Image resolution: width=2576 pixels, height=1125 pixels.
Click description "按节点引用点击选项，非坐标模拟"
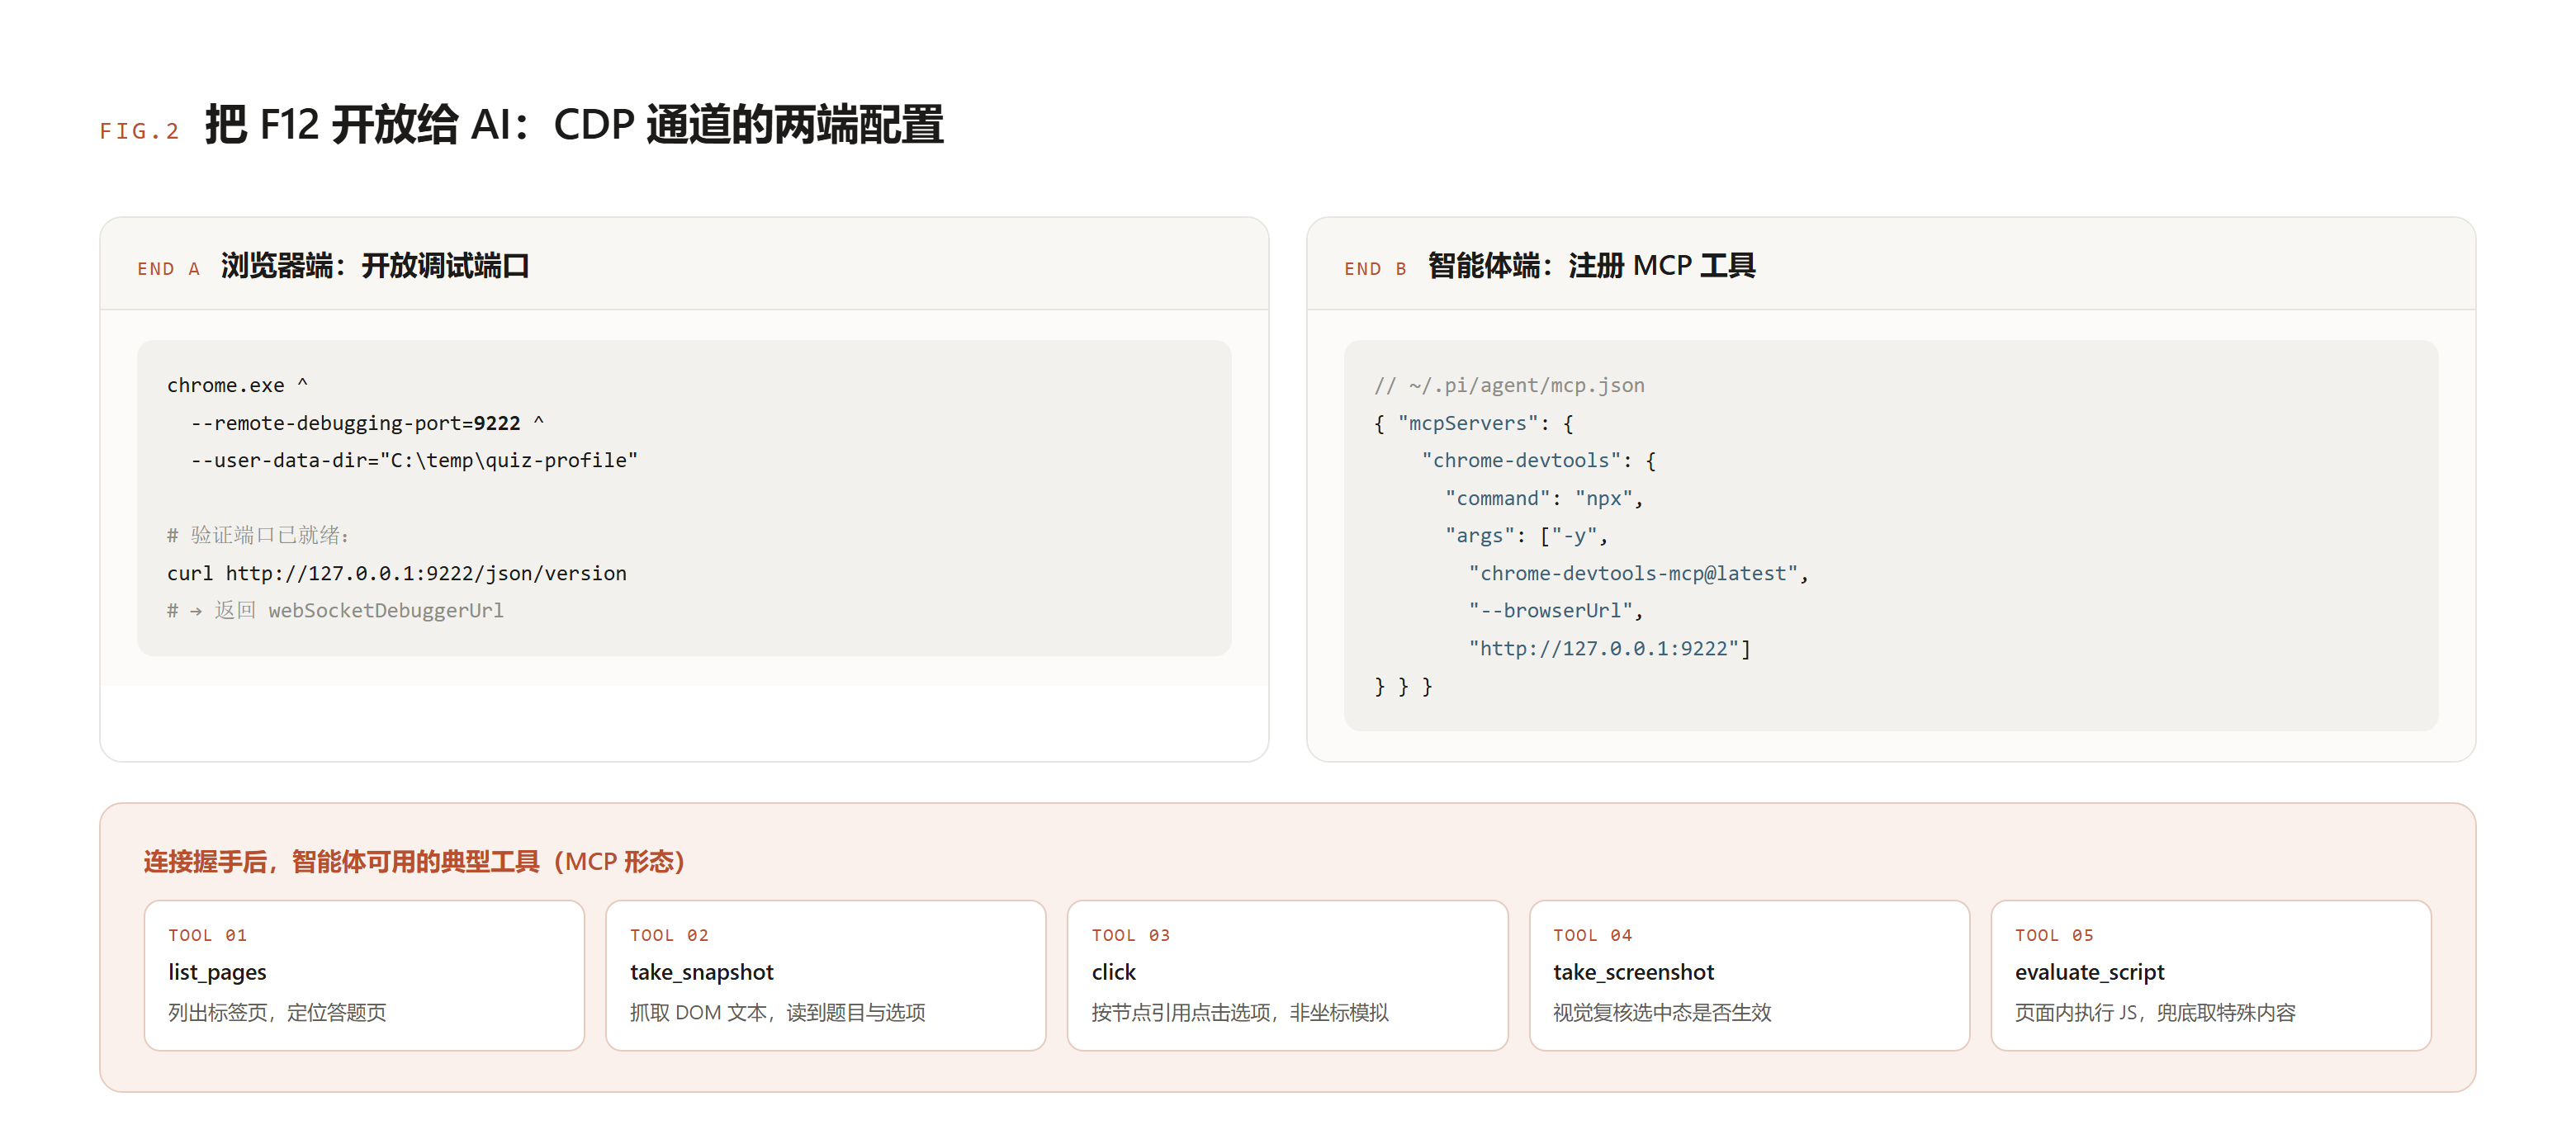point(1240,1012)
